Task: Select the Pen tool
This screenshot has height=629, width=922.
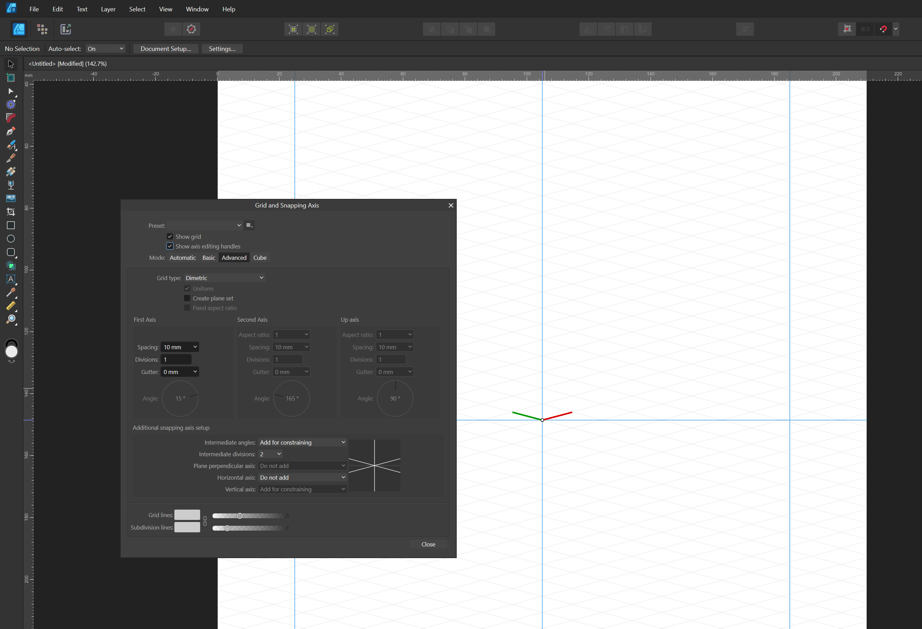Action: click(x=11, y=131)
